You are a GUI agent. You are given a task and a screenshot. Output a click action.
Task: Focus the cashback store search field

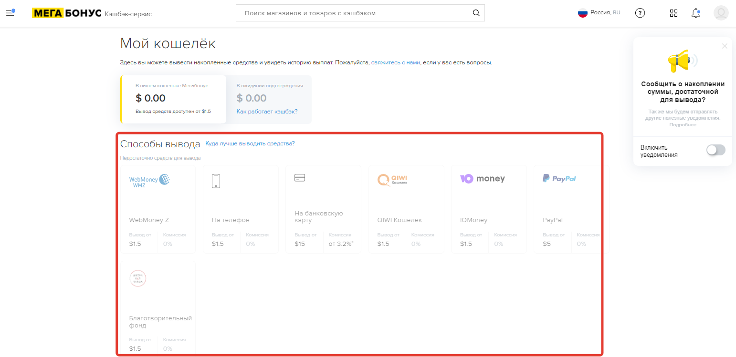tap(360, 13)
